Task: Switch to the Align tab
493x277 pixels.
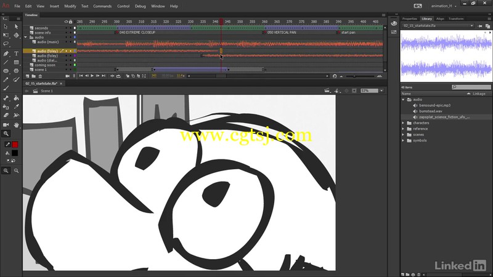Action: (440, 19)
